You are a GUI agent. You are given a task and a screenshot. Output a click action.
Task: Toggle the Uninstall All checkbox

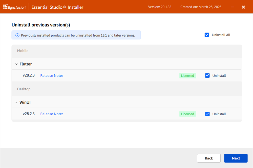coord(207,35)
